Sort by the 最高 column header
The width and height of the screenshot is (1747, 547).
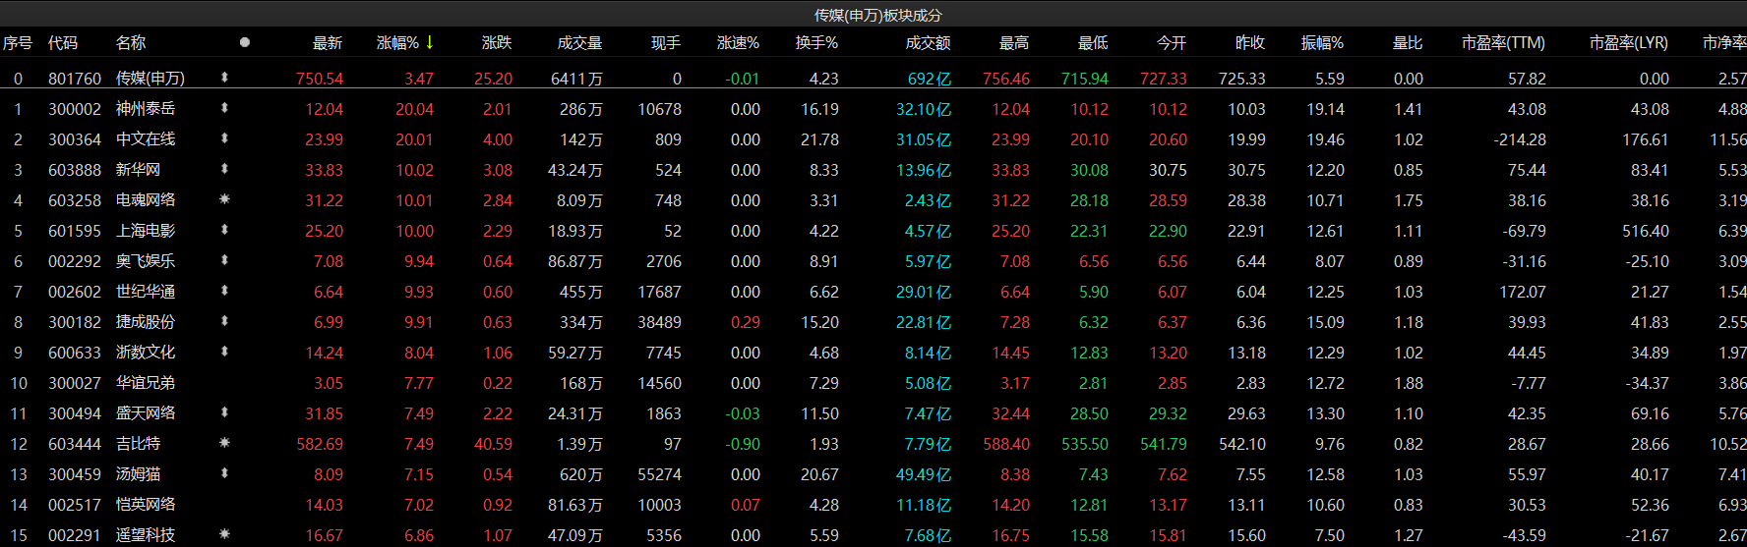click(1014, 43)
